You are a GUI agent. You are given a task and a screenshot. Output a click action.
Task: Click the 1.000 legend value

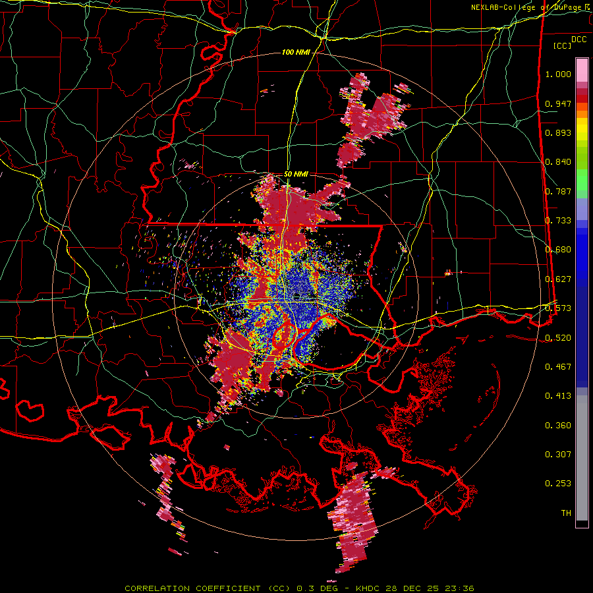click(x=558, y=74)
